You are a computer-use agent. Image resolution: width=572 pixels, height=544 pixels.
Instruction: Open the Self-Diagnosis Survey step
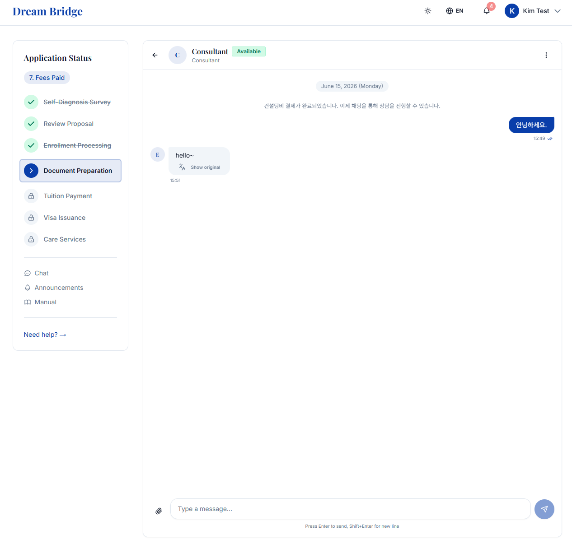coord(77,102)
